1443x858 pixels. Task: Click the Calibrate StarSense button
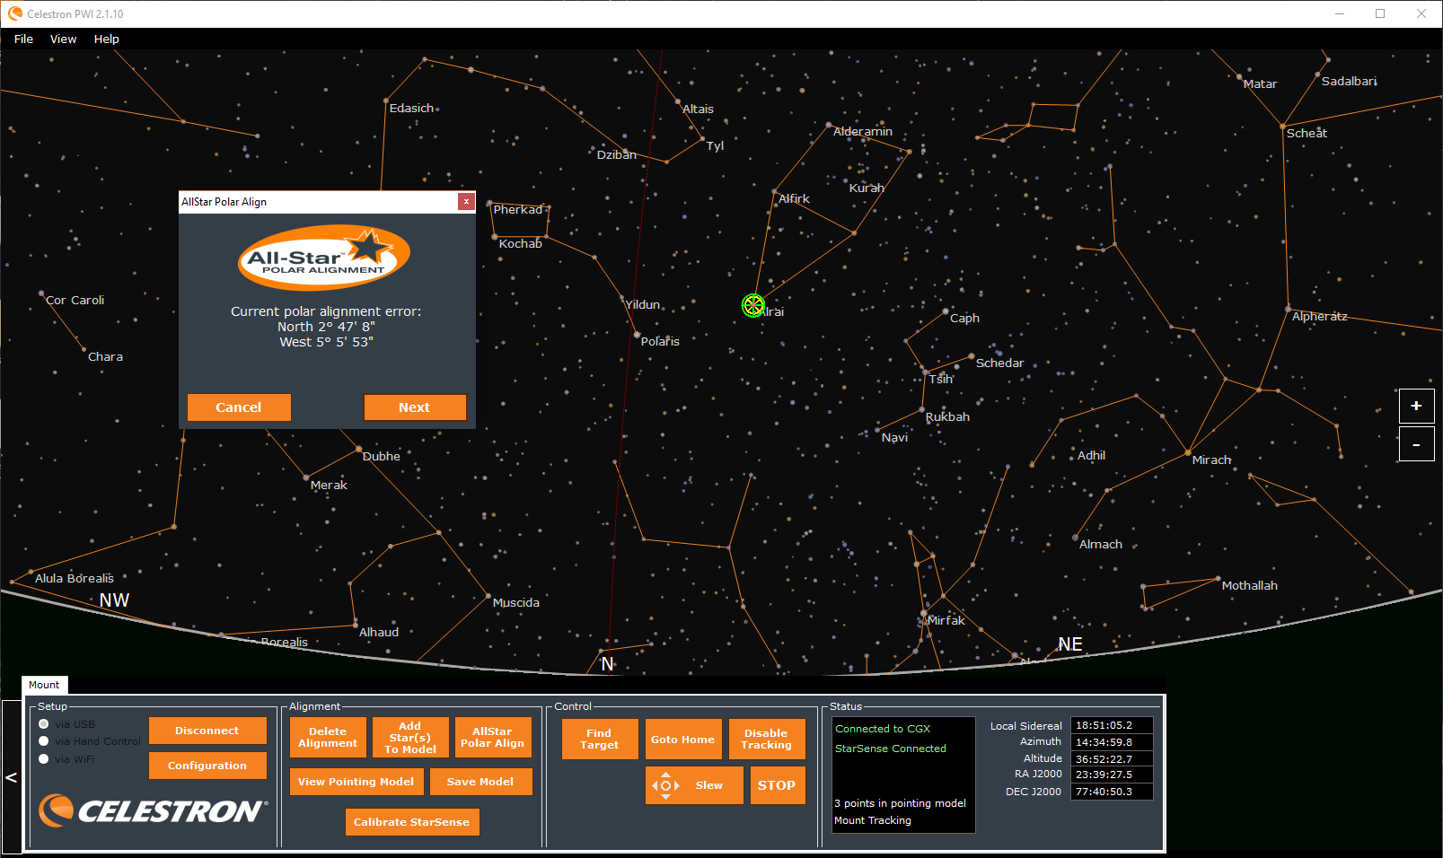pos(411,822)
